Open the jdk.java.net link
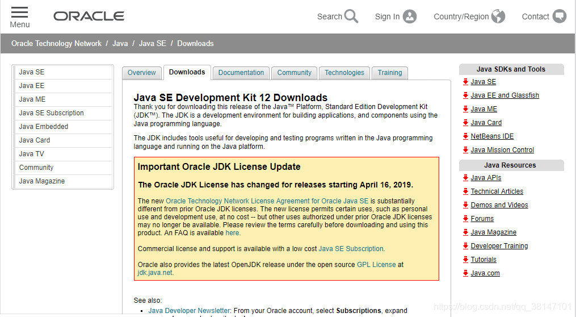 point(155,273)
